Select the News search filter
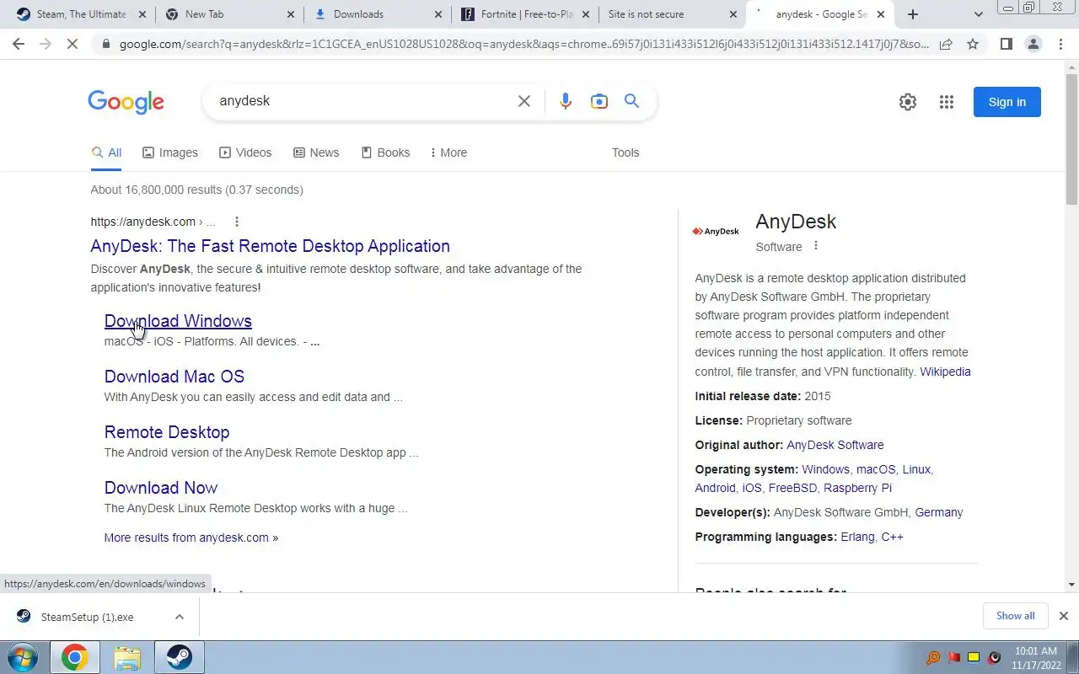This screenshot has width=1079, height=674. (x=316, y=152)
